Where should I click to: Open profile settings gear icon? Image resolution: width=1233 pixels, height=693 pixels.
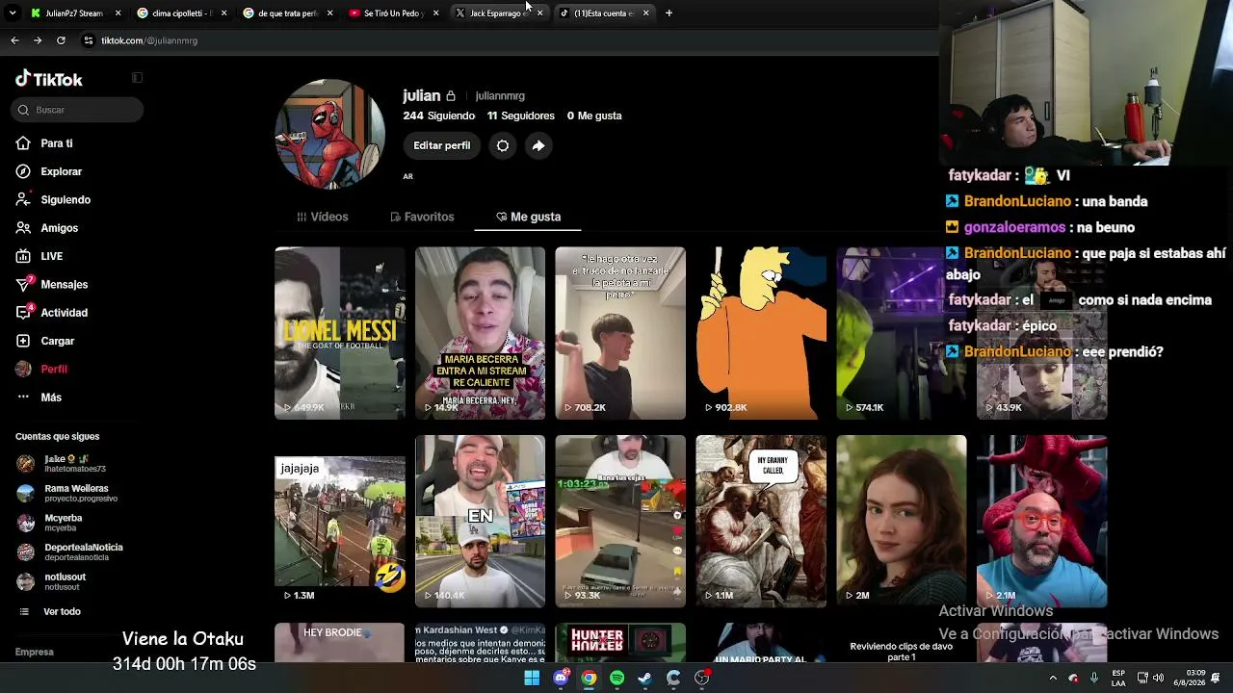(x=503, y=145)
